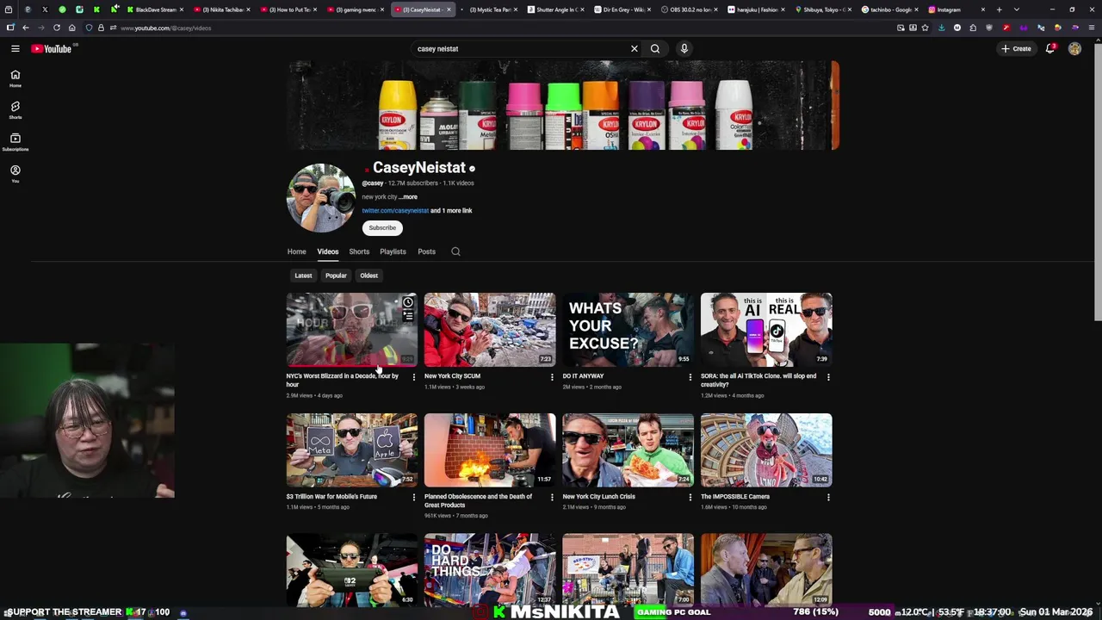The height and width of the screenshot is (620, 1102).
Task: Click the page vertical scrollbar thumb
Action: (1097, 181)
